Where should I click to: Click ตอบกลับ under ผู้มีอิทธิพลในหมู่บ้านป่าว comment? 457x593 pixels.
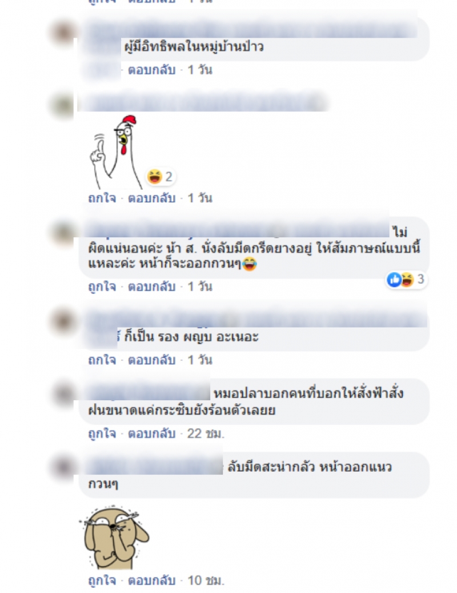click(x=152, y=70)
